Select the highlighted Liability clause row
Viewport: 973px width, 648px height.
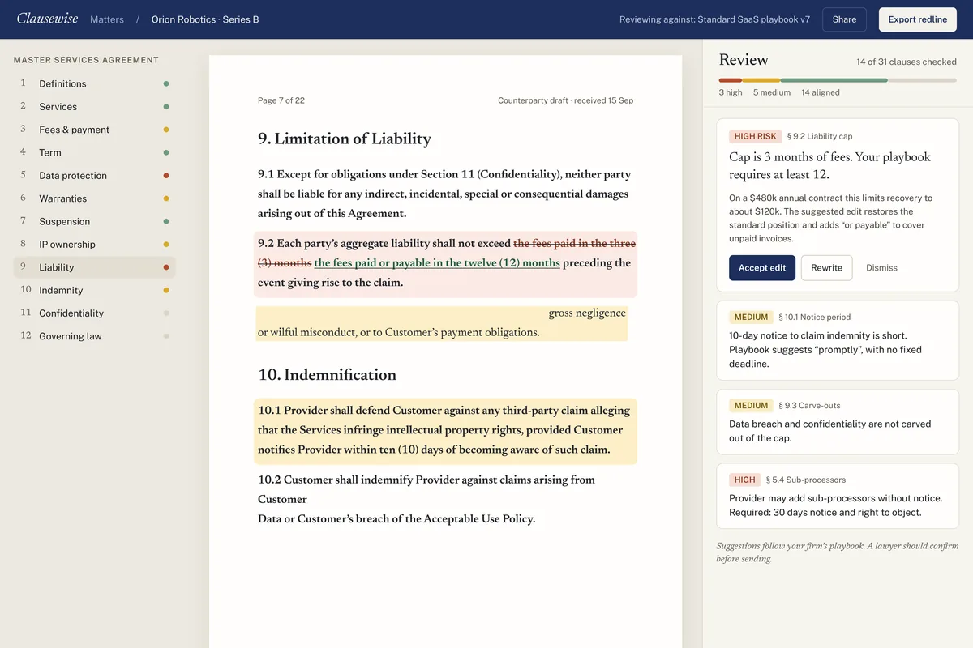[94, 267]
